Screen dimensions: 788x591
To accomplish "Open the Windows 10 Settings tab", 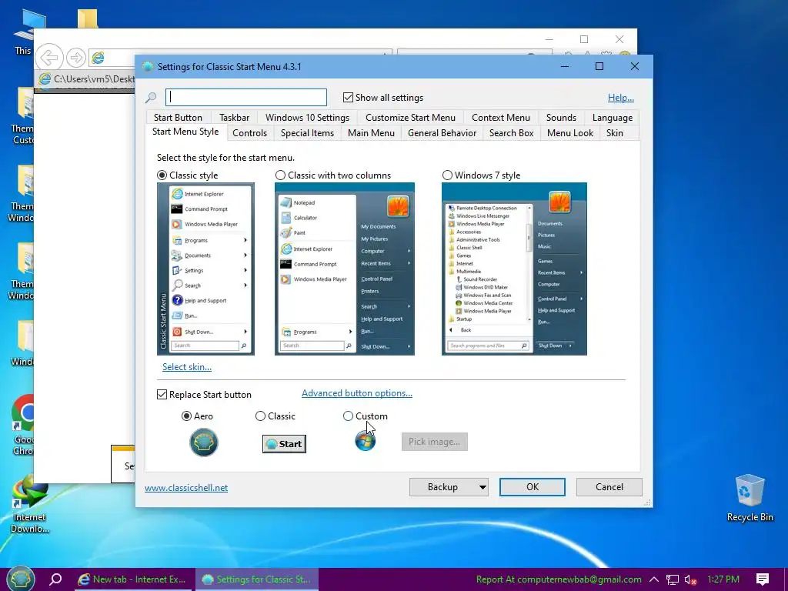I will point(307,118).
